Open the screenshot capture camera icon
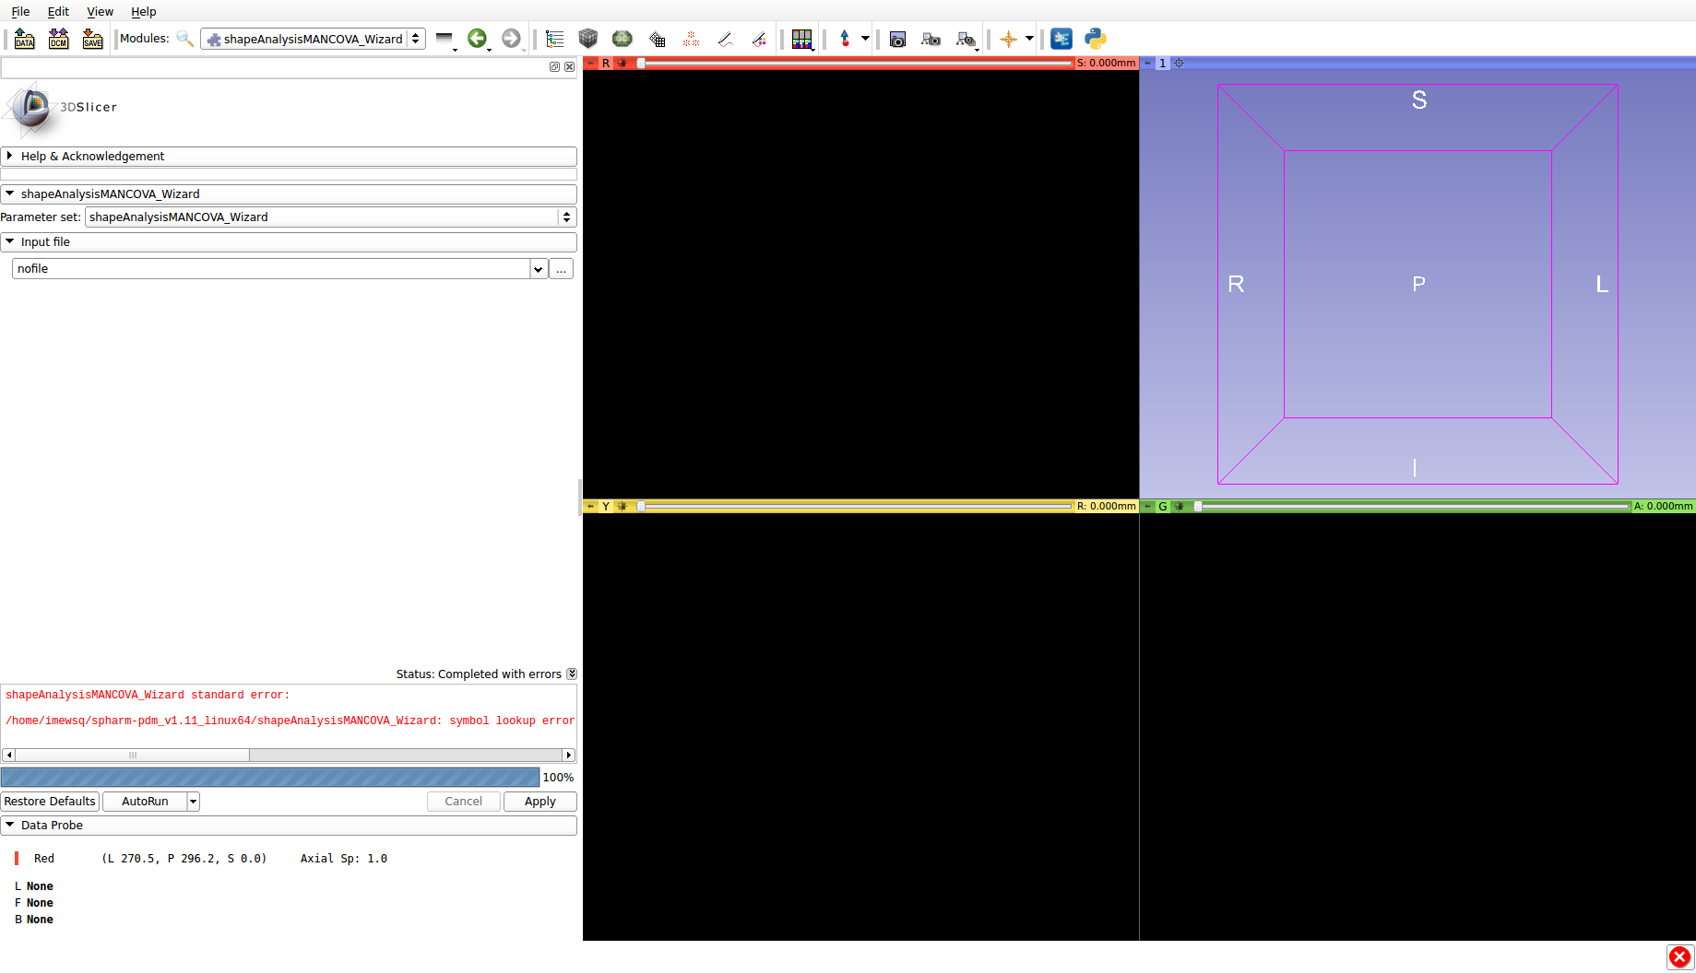The image size is (1696, 973). coord(897,39)
